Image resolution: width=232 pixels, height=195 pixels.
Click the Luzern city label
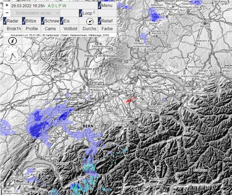128,119
